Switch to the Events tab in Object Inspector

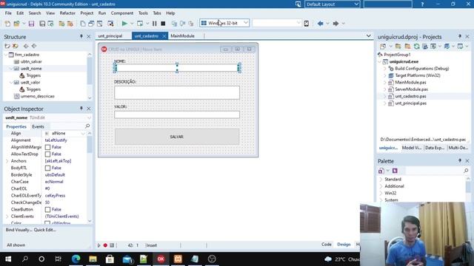point(38,126)
